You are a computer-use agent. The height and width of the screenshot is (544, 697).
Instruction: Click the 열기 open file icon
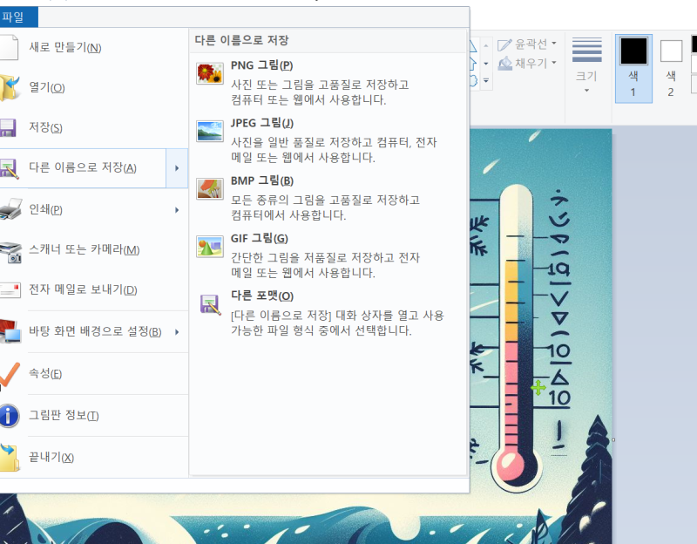click(x=9, y=84)
